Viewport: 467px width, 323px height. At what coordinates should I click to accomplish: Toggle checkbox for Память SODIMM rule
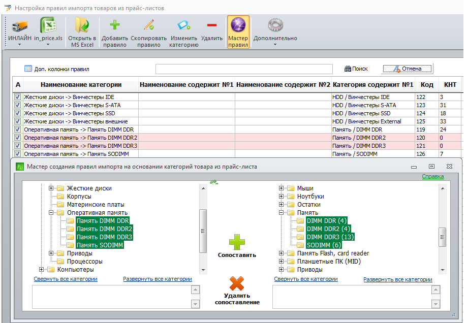coord(18,154)
